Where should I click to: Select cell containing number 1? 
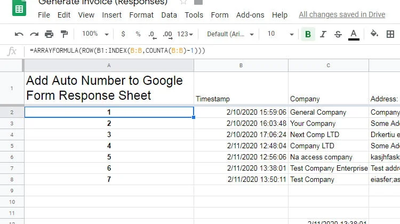[109, 112]
